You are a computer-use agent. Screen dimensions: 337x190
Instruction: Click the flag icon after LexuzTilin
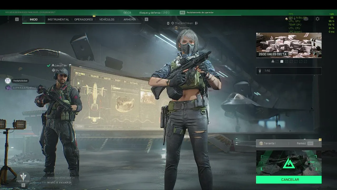70,65
